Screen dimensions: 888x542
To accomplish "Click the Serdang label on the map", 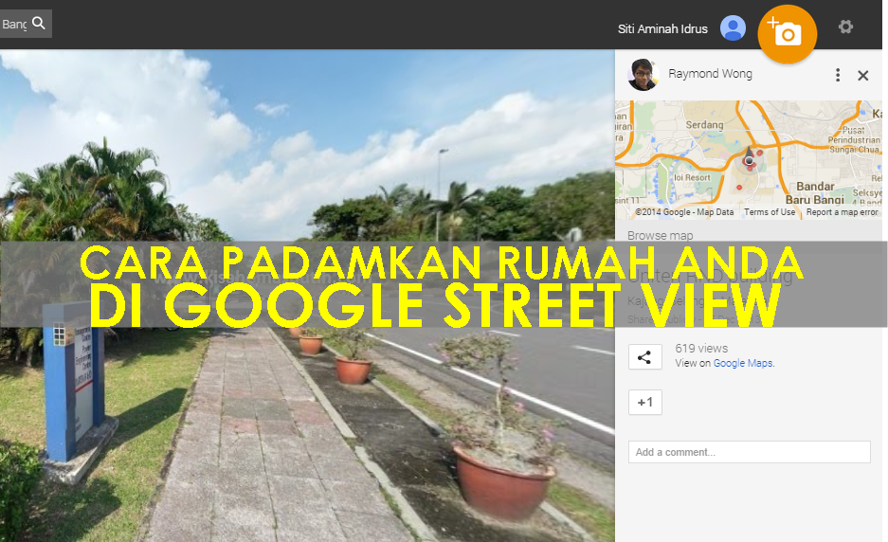I will [704, 124].
